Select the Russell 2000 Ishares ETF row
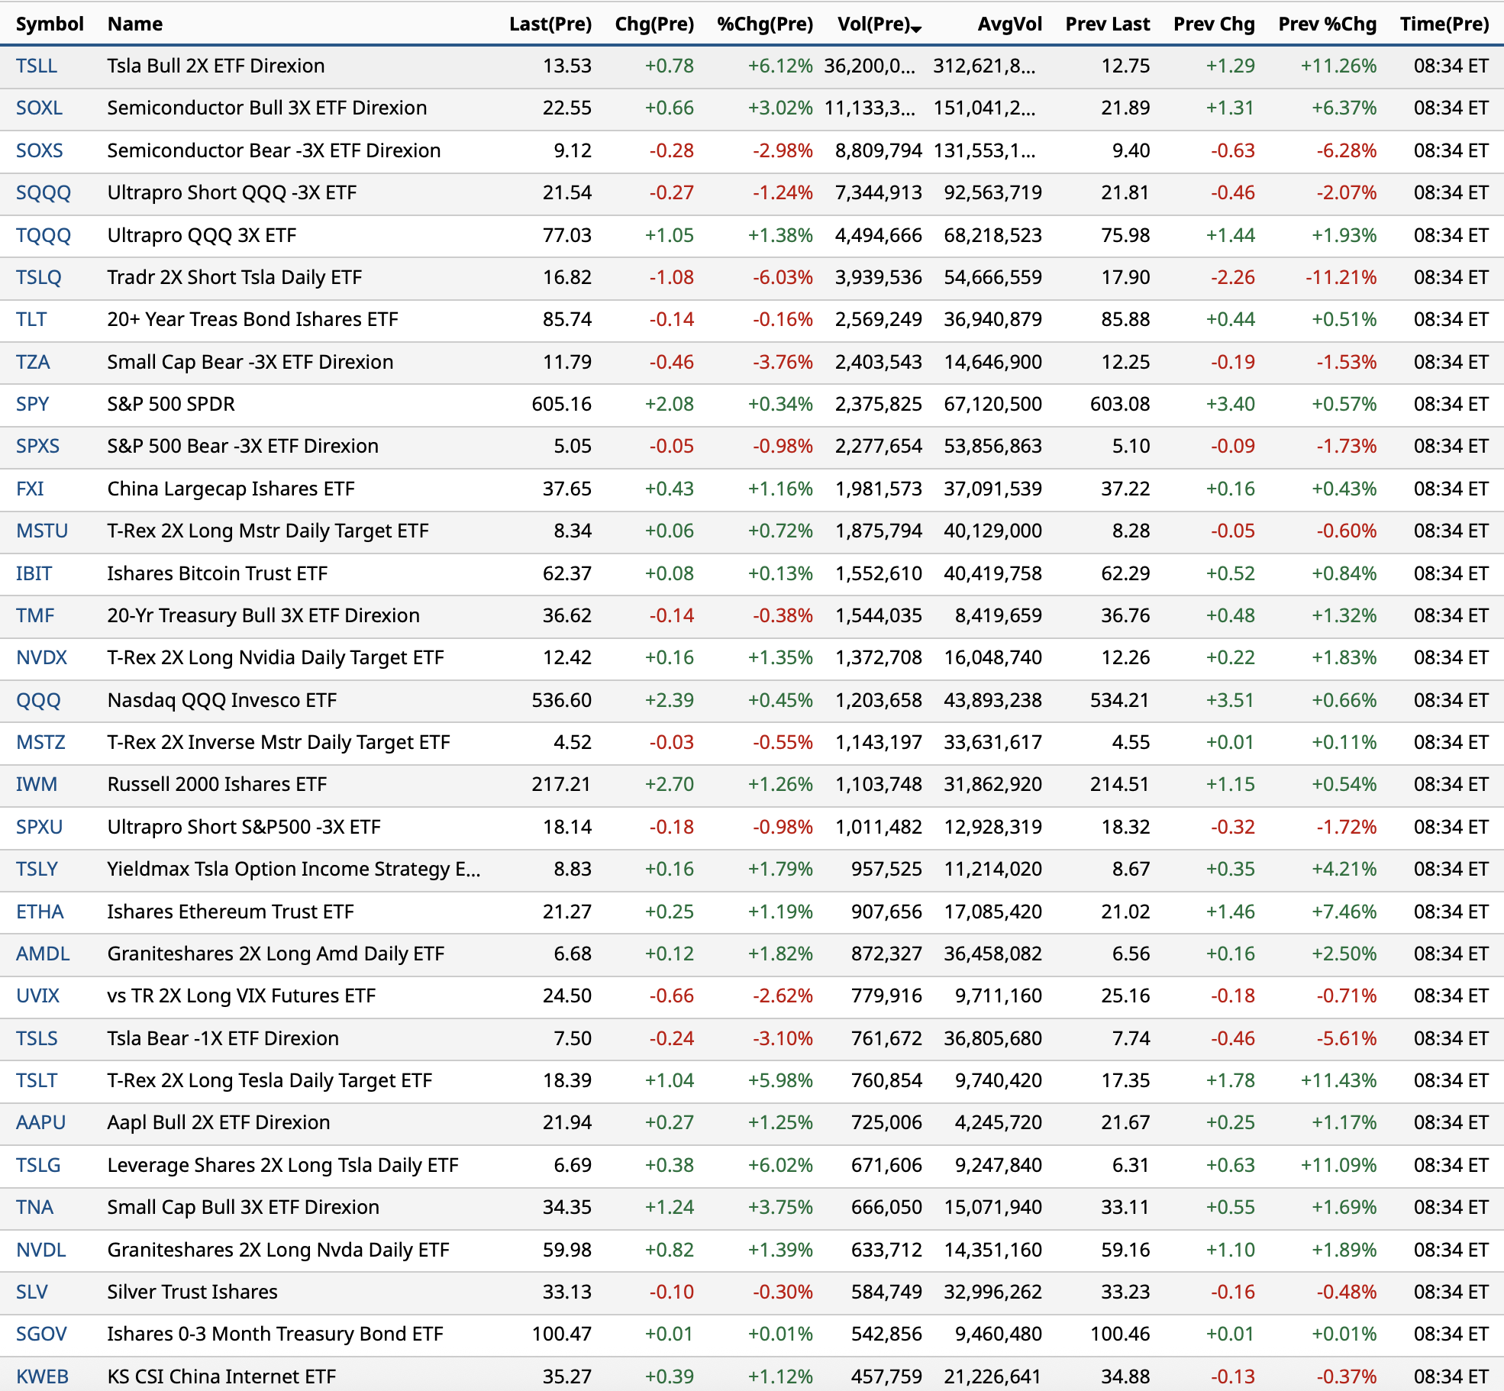Image resolution: width=1504 pixels, height=1391 pixels. pos(217,784)
